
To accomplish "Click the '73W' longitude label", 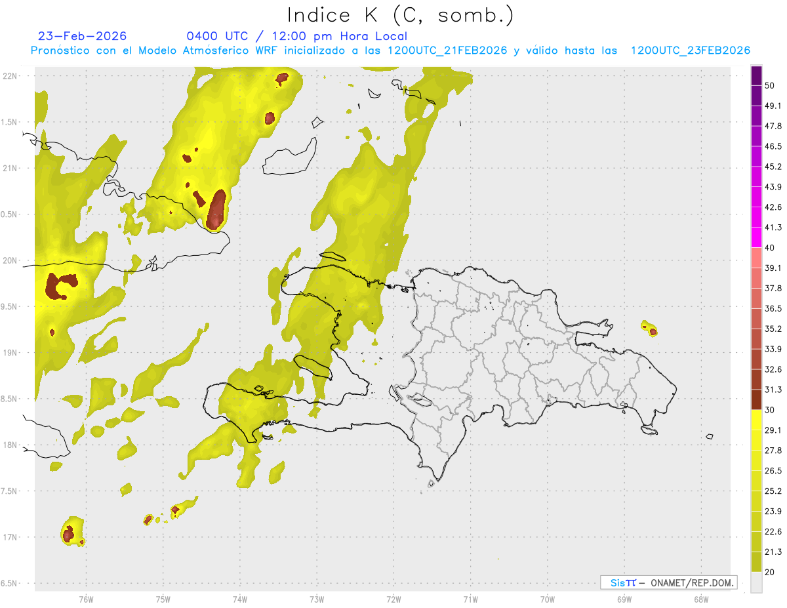I will point(317,599).
